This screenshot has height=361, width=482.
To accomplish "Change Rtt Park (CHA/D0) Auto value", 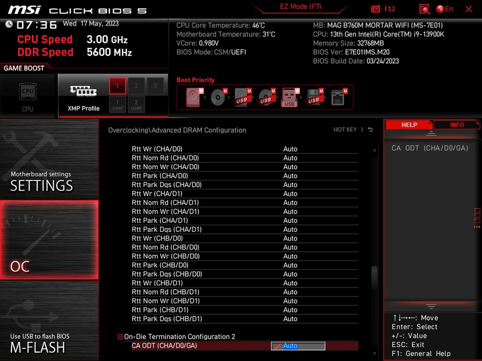I will (x=290, y=176).
